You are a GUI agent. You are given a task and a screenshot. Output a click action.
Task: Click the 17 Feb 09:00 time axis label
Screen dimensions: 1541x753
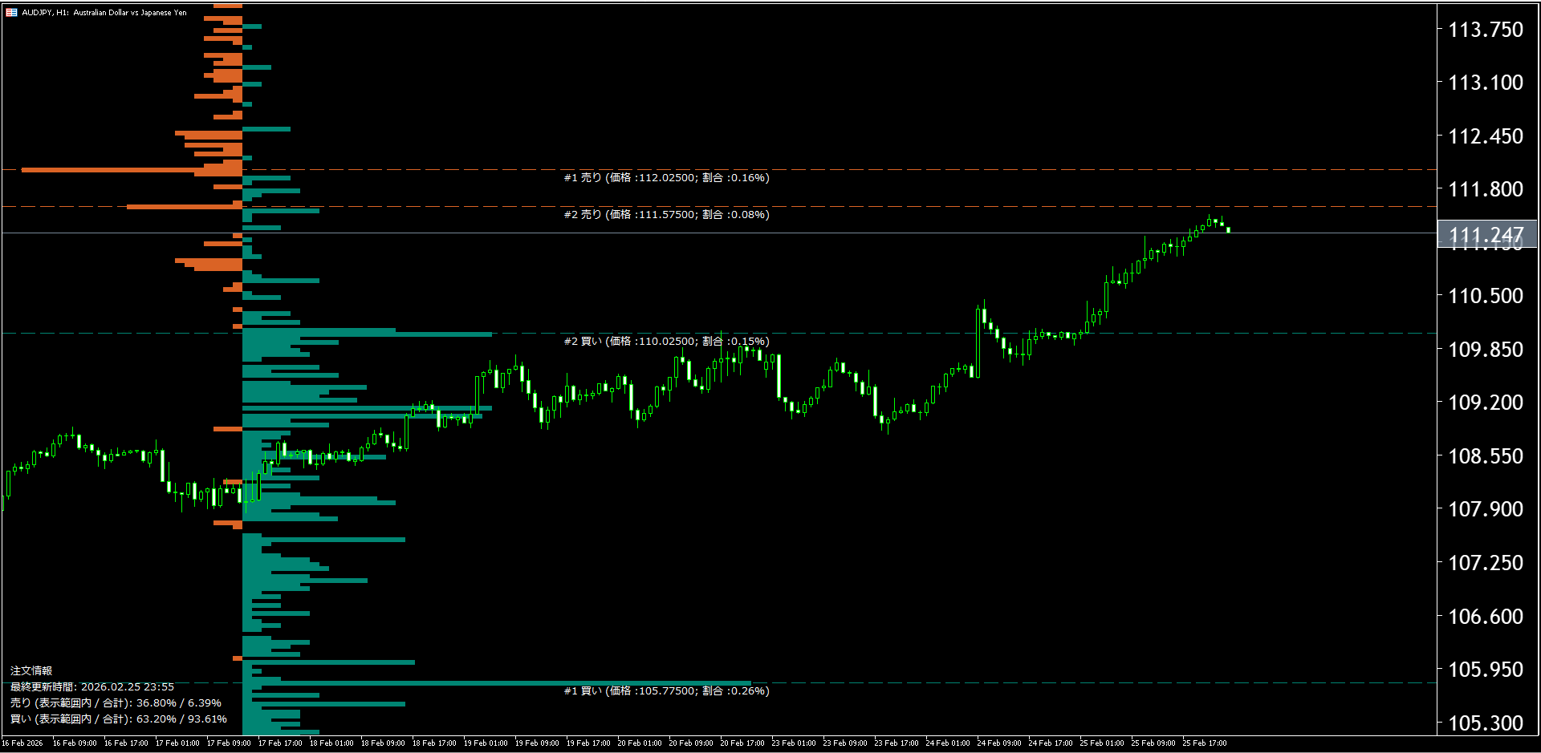(229, 743)
